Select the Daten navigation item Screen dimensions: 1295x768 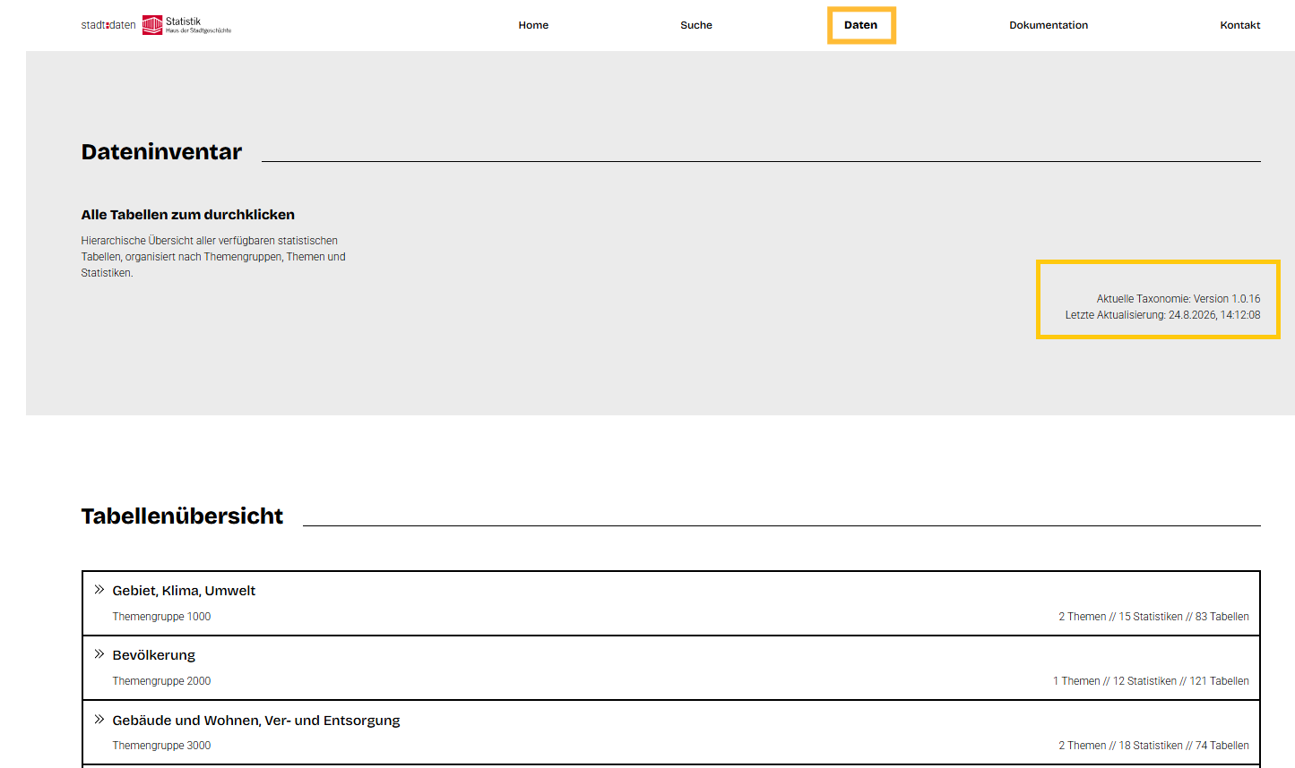tap(861, 25)
